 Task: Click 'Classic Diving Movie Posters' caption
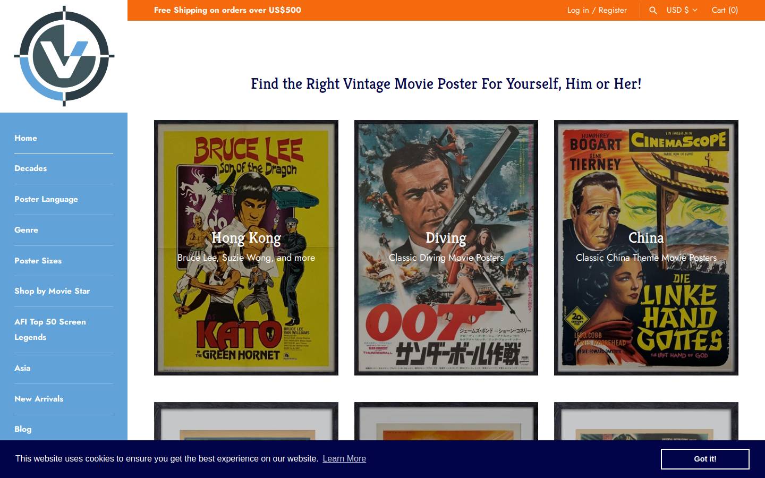click(446, 258)
